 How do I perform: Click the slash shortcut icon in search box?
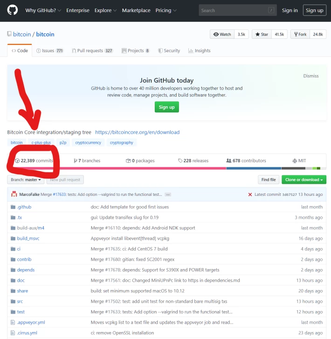[271, 10]
